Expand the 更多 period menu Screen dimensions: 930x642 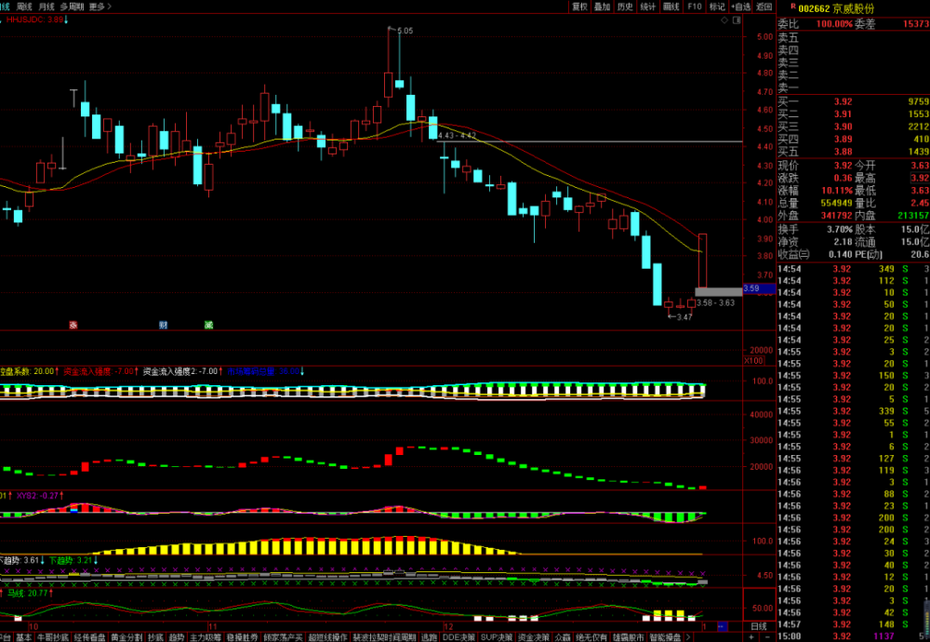(x=100, y=7)
